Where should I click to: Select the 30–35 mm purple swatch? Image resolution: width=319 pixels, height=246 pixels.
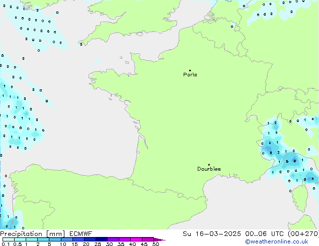coord(113,239)
